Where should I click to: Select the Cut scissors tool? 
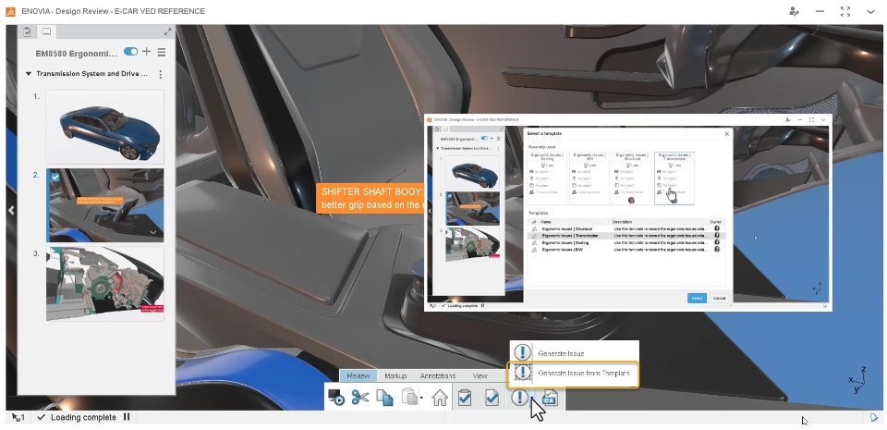tap(359, 398)
